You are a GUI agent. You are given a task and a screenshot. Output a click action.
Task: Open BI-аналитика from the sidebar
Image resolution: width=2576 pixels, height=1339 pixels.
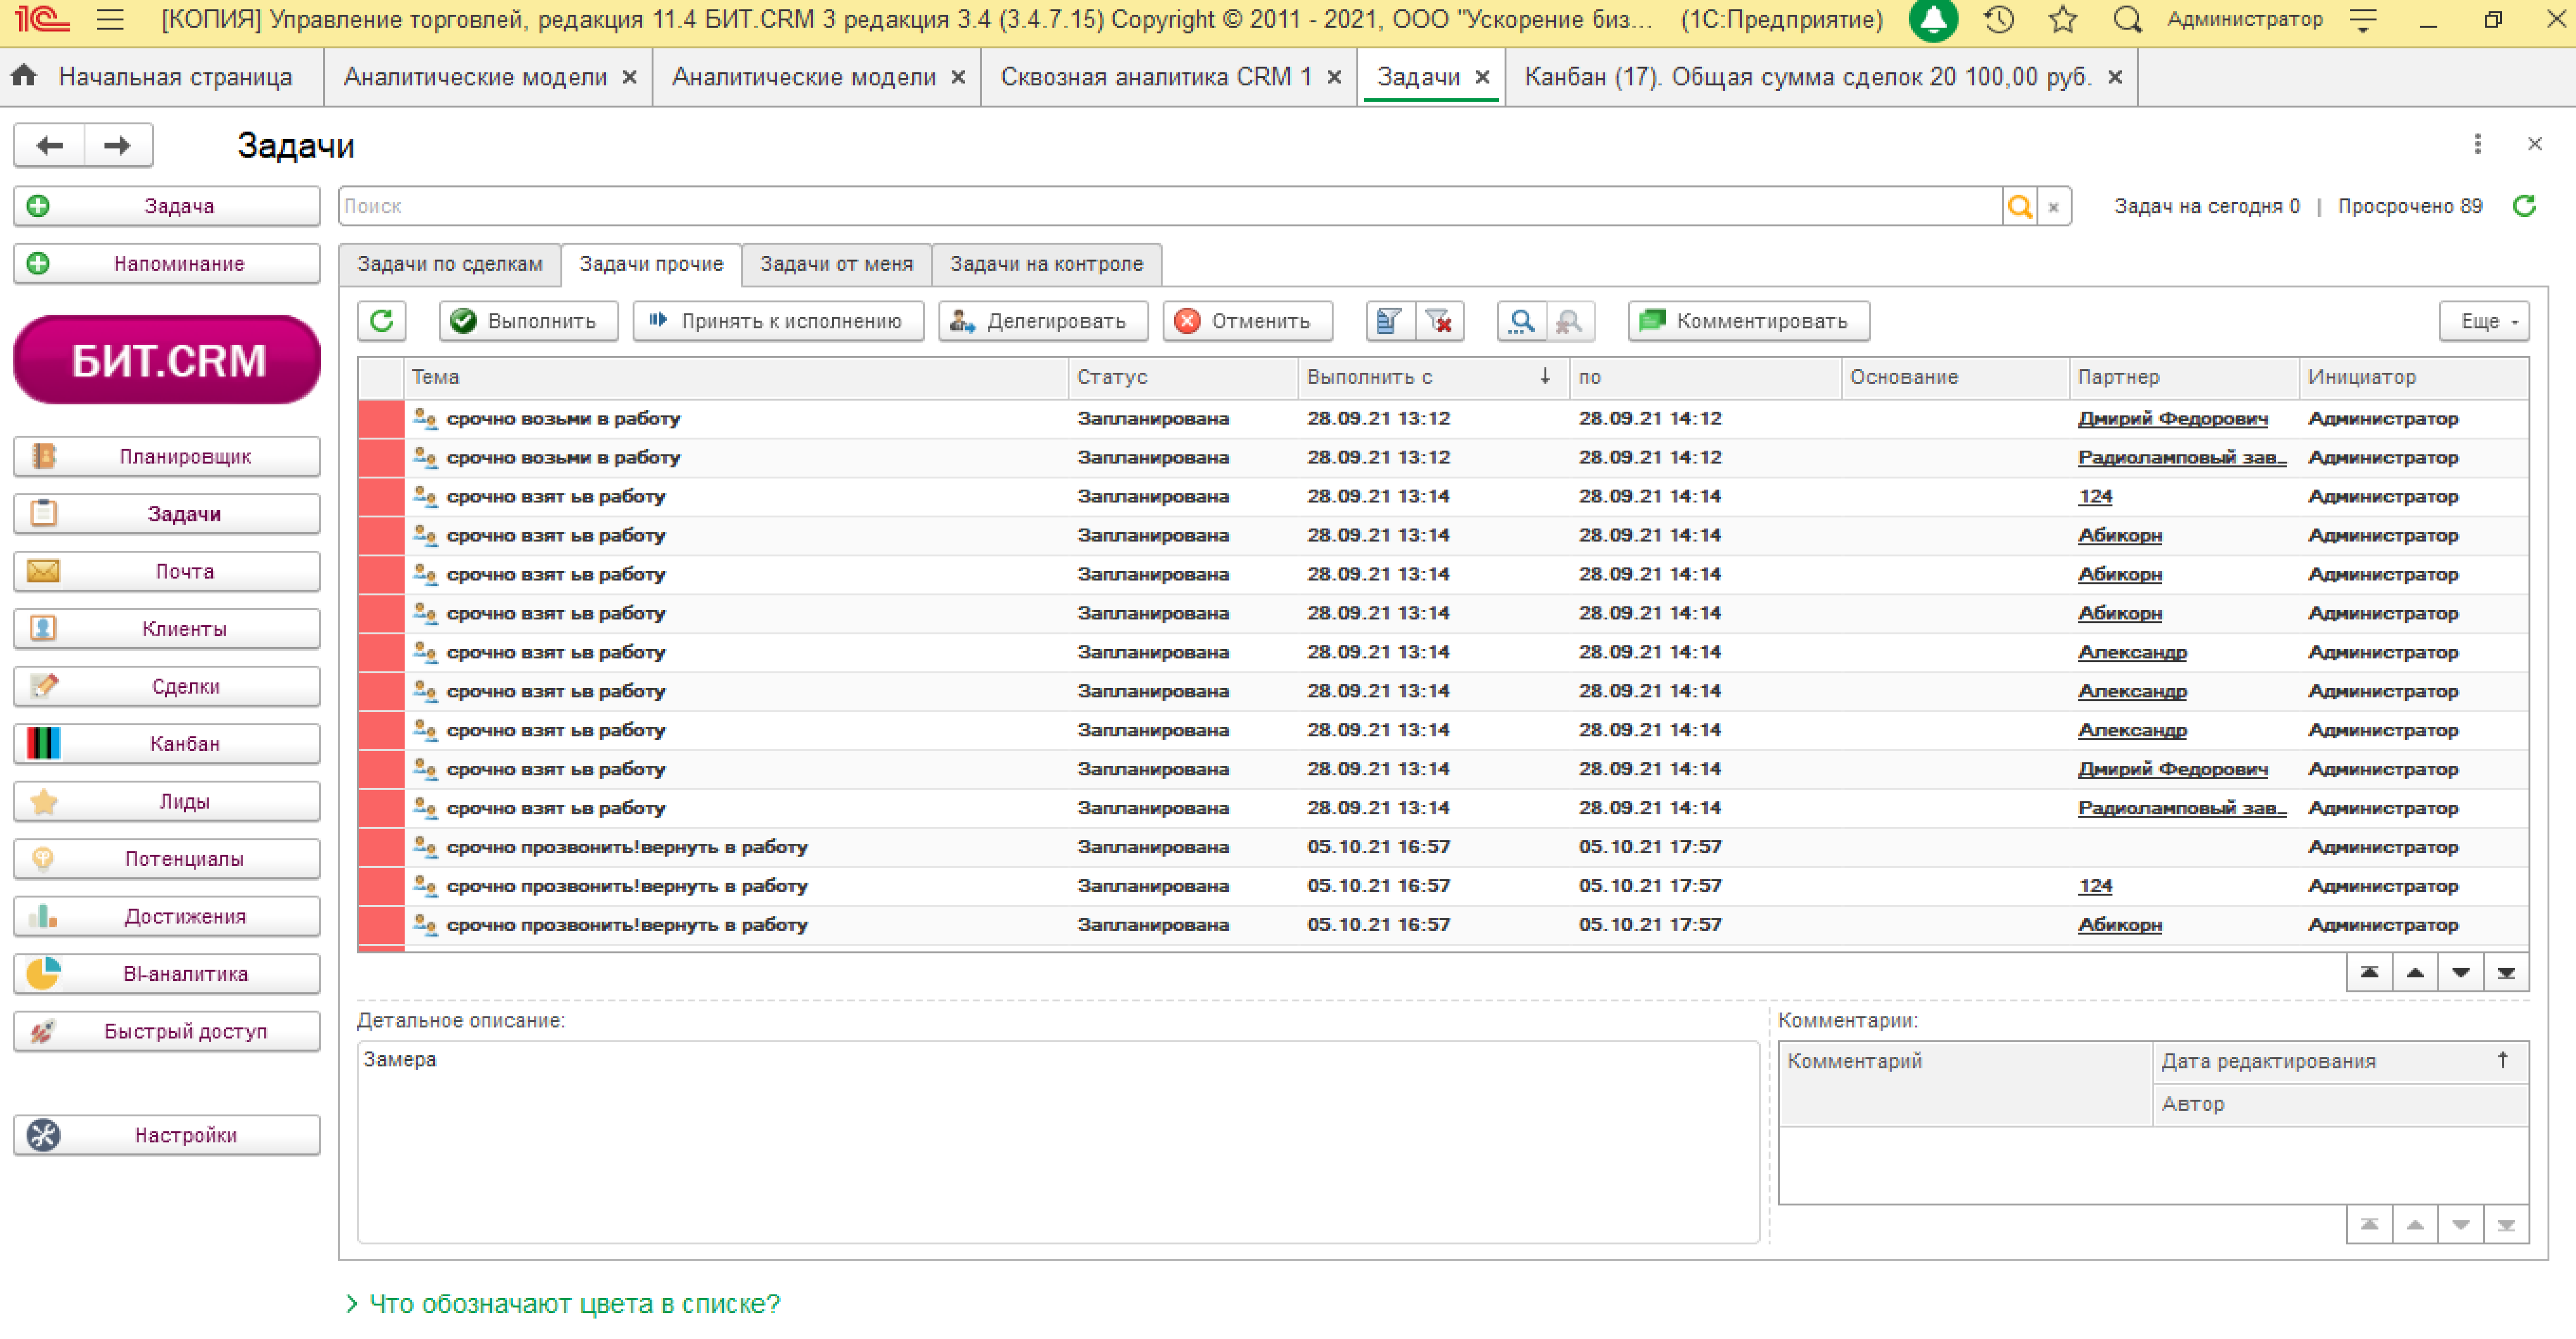coord(167,974)
